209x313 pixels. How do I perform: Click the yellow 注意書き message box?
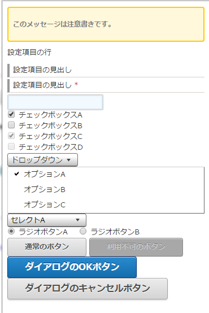click(106, 24)
